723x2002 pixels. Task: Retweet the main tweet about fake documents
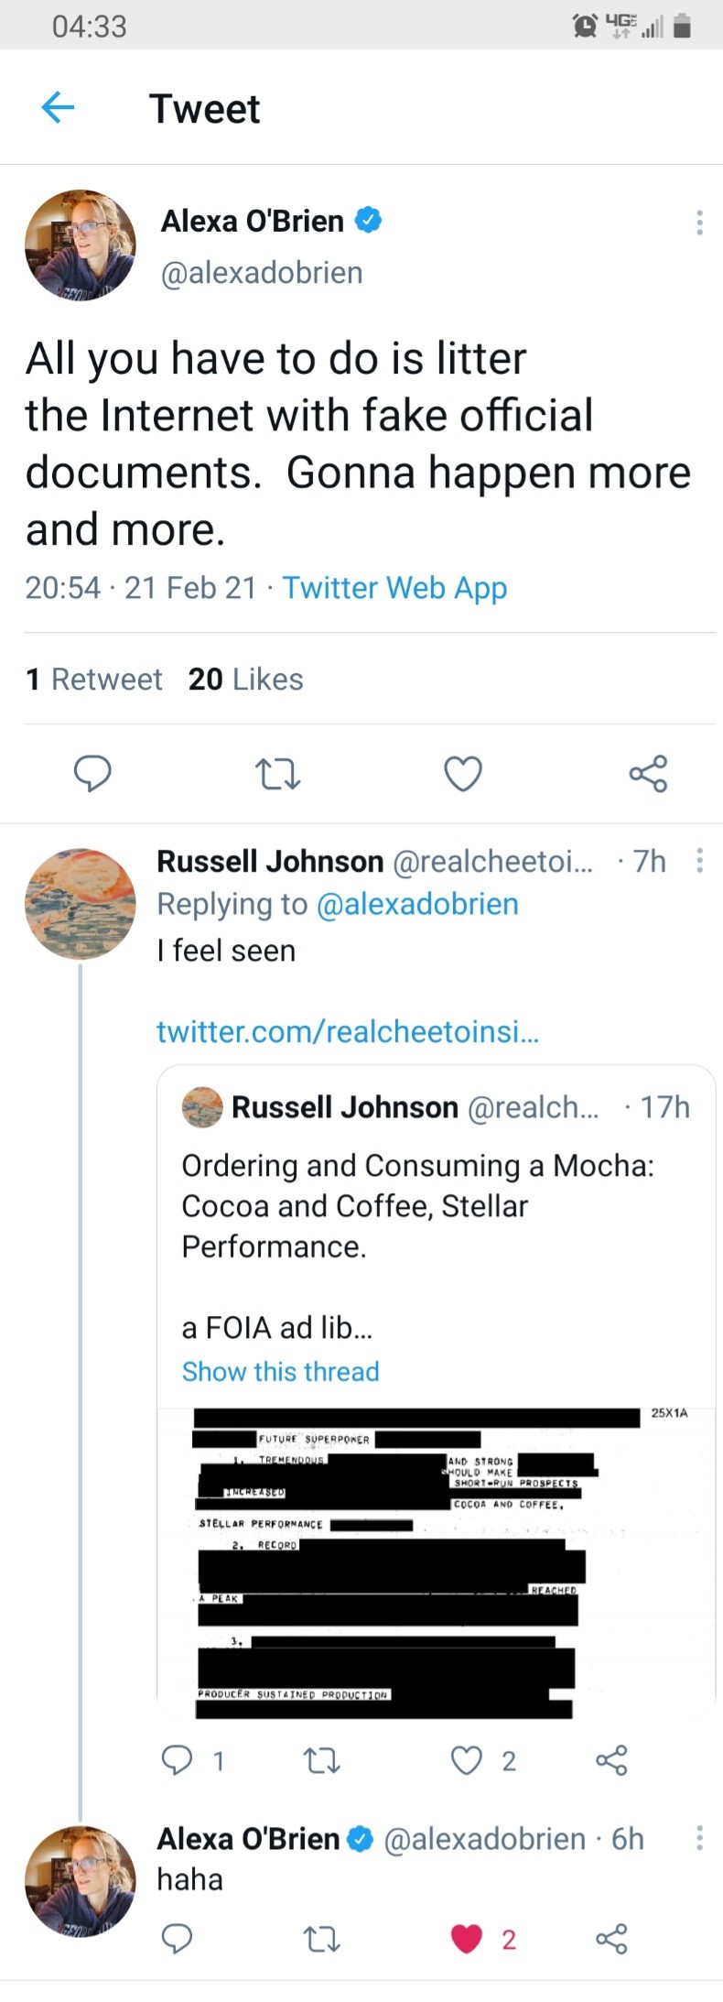pos(277,774)
